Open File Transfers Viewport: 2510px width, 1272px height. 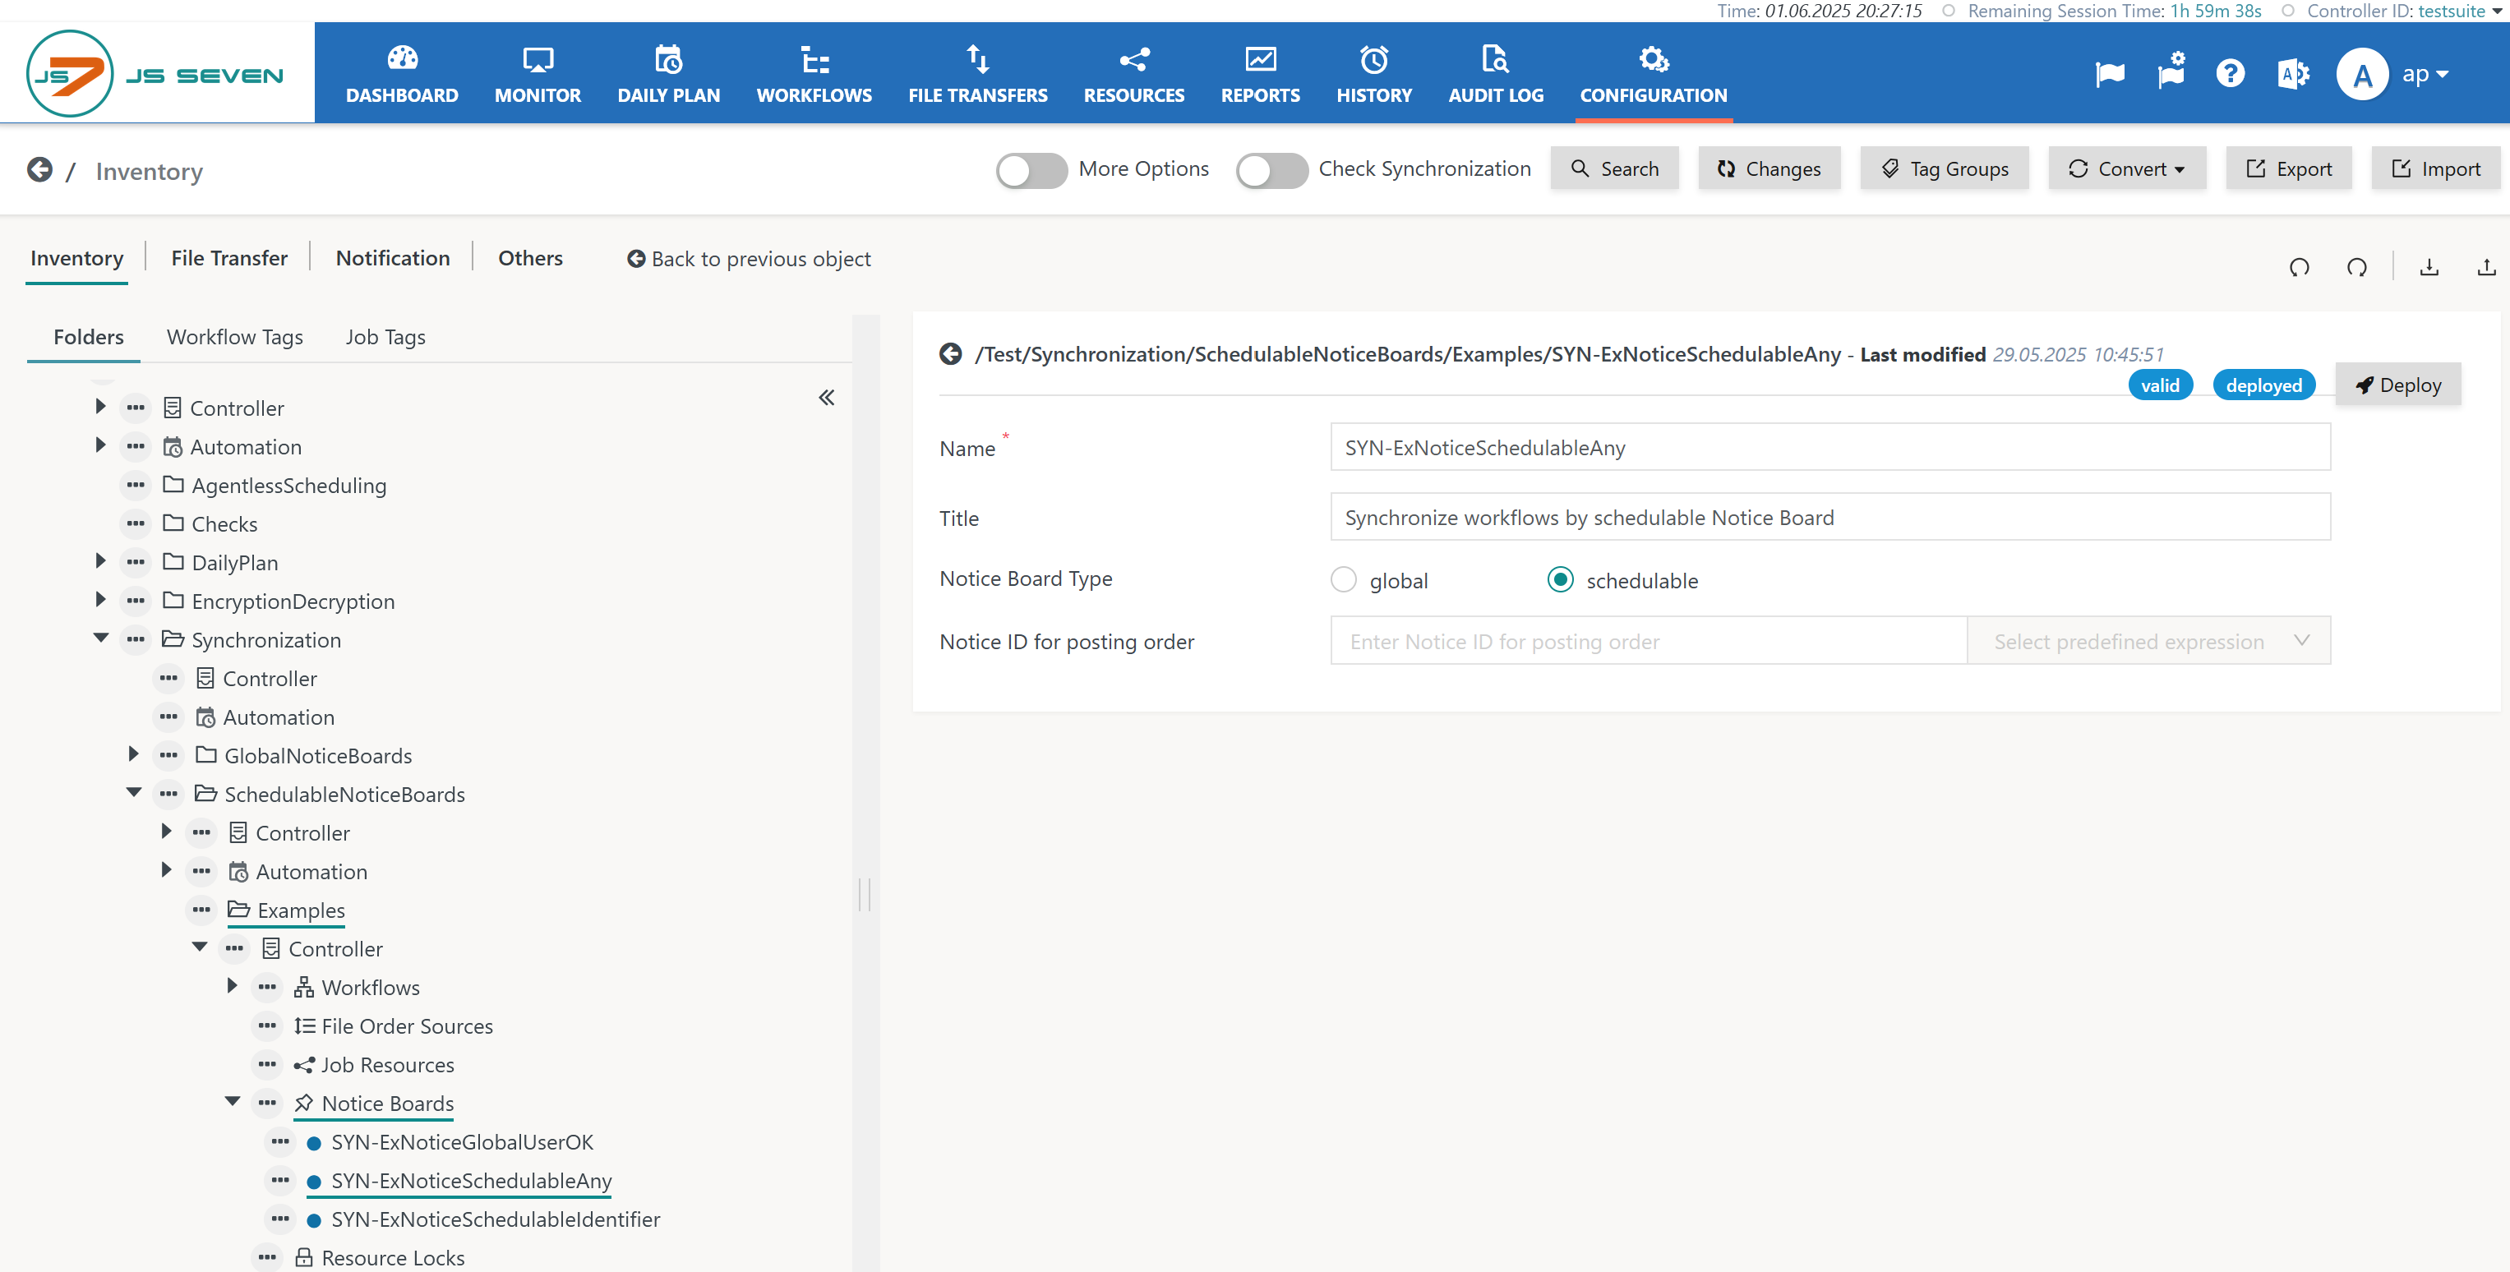click(977, 74)
